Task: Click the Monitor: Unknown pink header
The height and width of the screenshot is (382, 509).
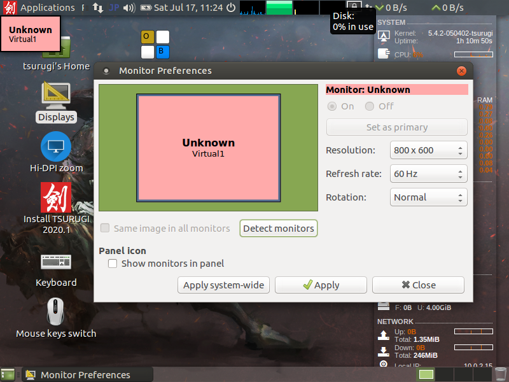Action: (x=396, y=90)
